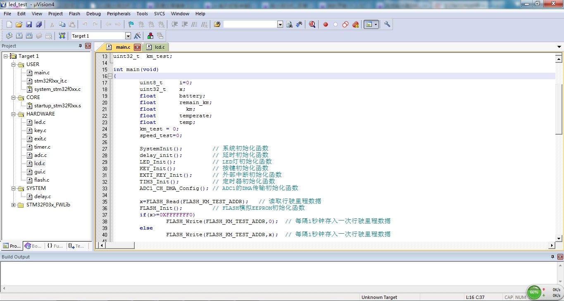Screen dimensions: 564x301
Task: Indent selected lines icon
Action: pyautogui.click(x=174, y=24)
